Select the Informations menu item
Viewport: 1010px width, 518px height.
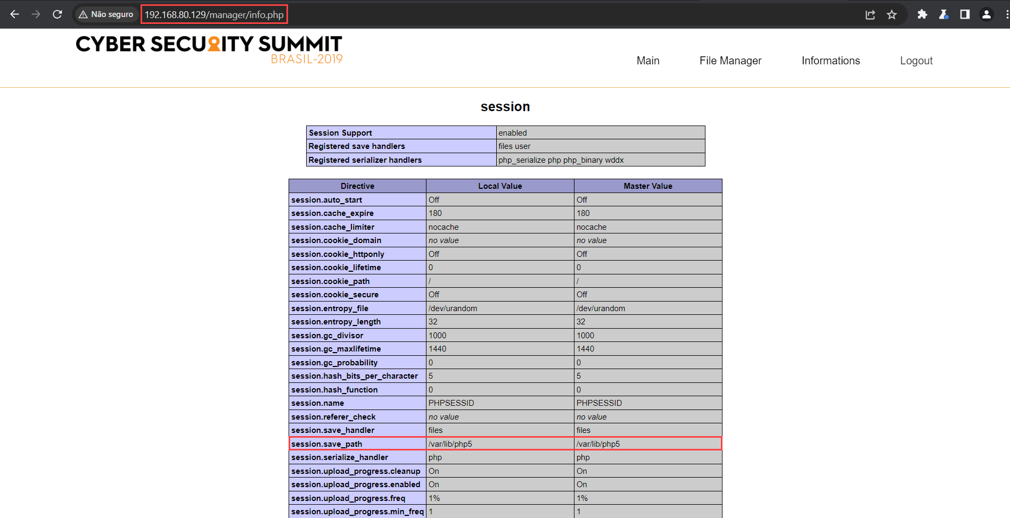831,61
